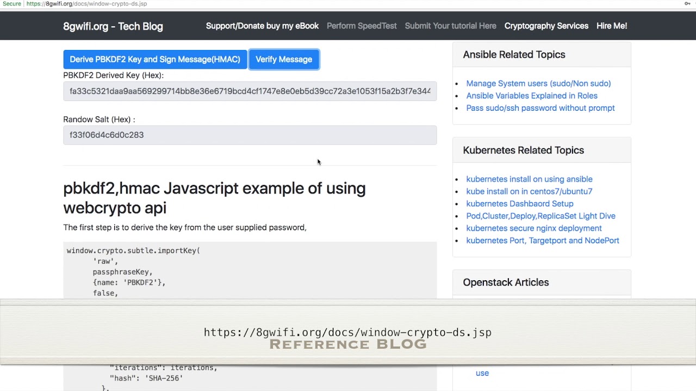Open 8gwifi.org Tech Blog home link
This screenshot has width=696, height=391.
(113, 26)
